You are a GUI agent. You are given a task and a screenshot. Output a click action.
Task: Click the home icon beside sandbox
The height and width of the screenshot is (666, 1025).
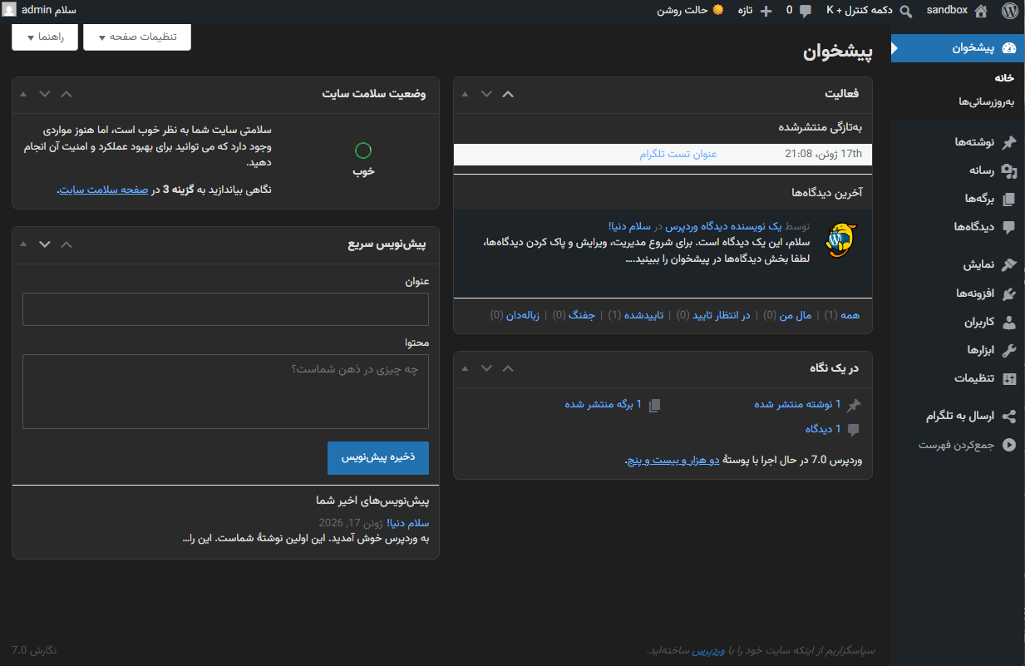[x=981, y=11]
